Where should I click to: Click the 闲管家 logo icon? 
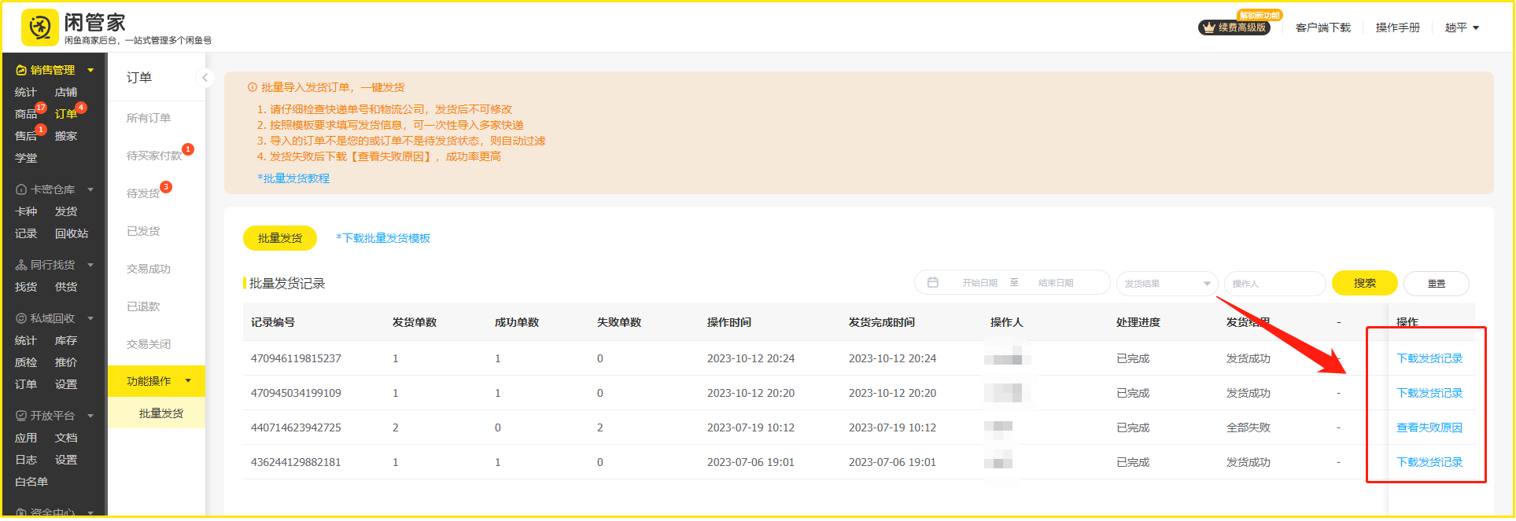39,28
